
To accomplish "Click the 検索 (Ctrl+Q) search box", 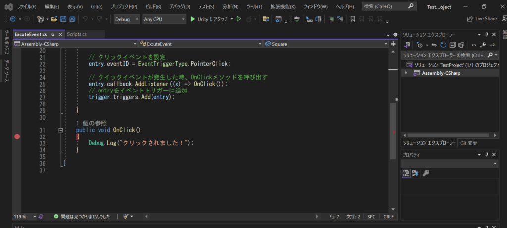I will pos(389,6).
